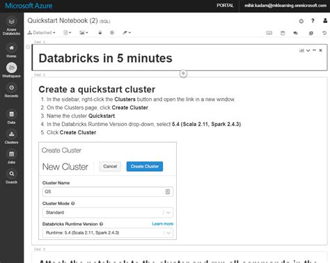Click Cancel button in Create Cluster image

[110, 166]
